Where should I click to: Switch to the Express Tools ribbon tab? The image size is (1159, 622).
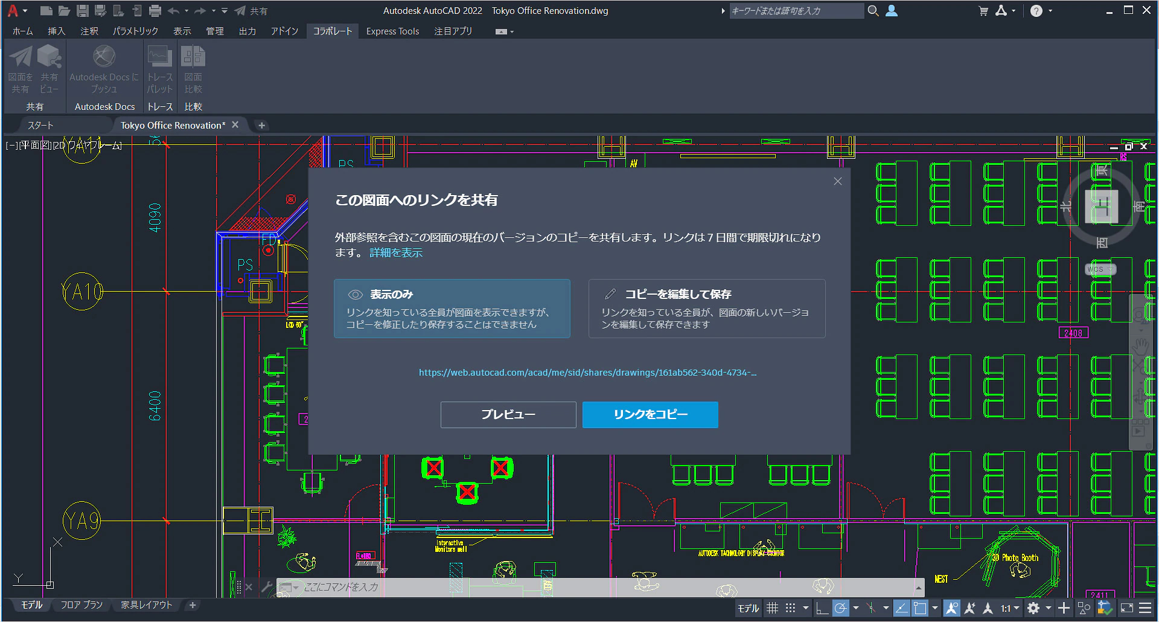pyautogui.click(x=392, y=31)
